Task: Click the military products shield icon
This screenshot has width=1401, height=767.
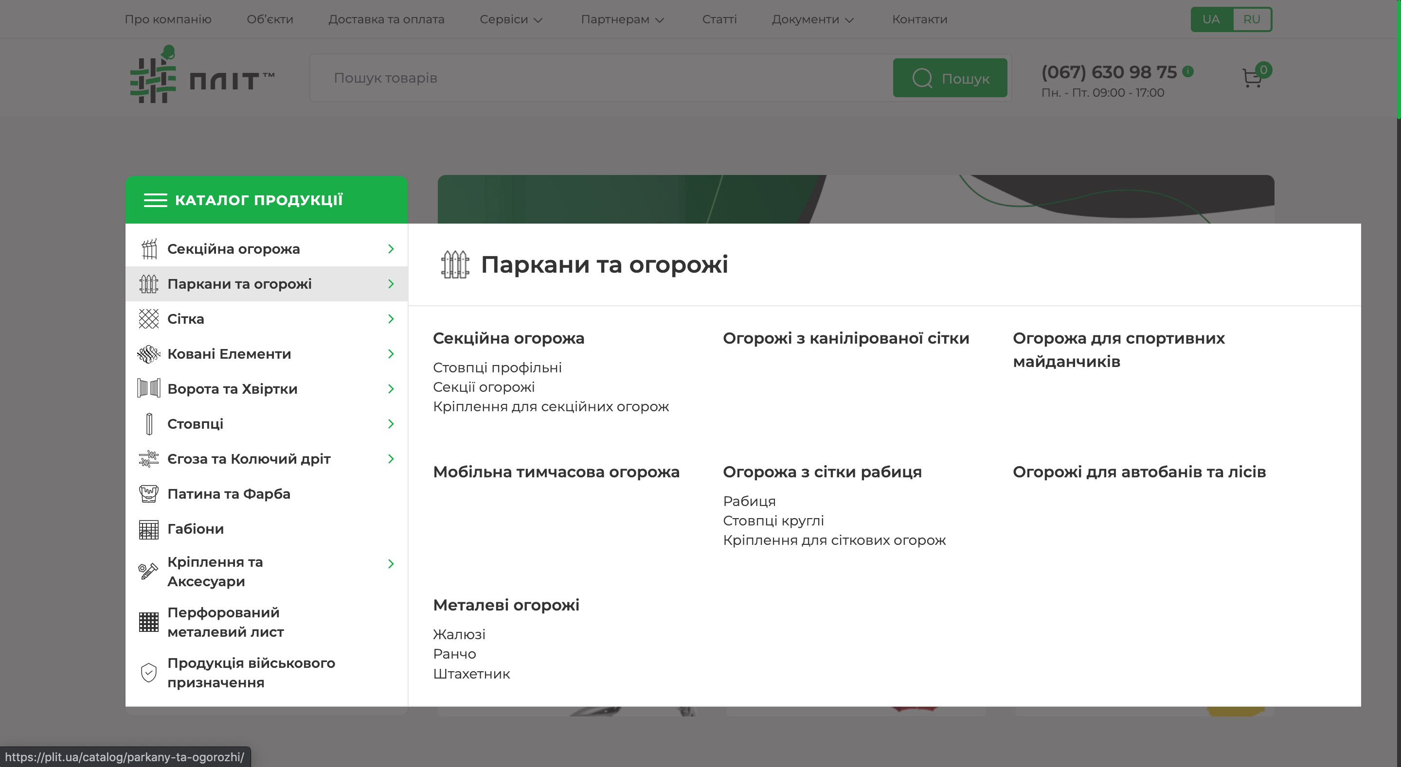Action: pos(148,672)
